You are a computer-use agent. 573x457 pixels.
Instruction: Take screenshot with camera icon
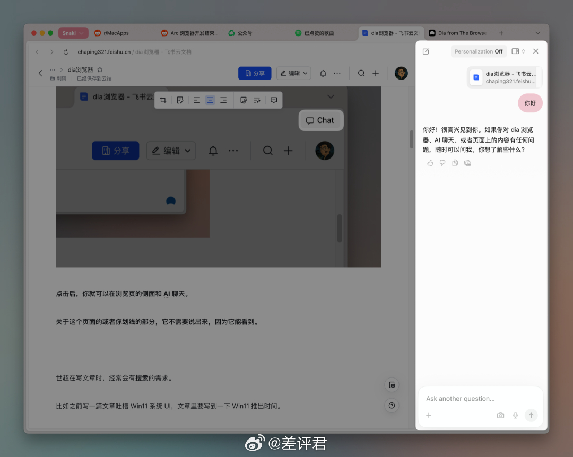coord(500,415)
